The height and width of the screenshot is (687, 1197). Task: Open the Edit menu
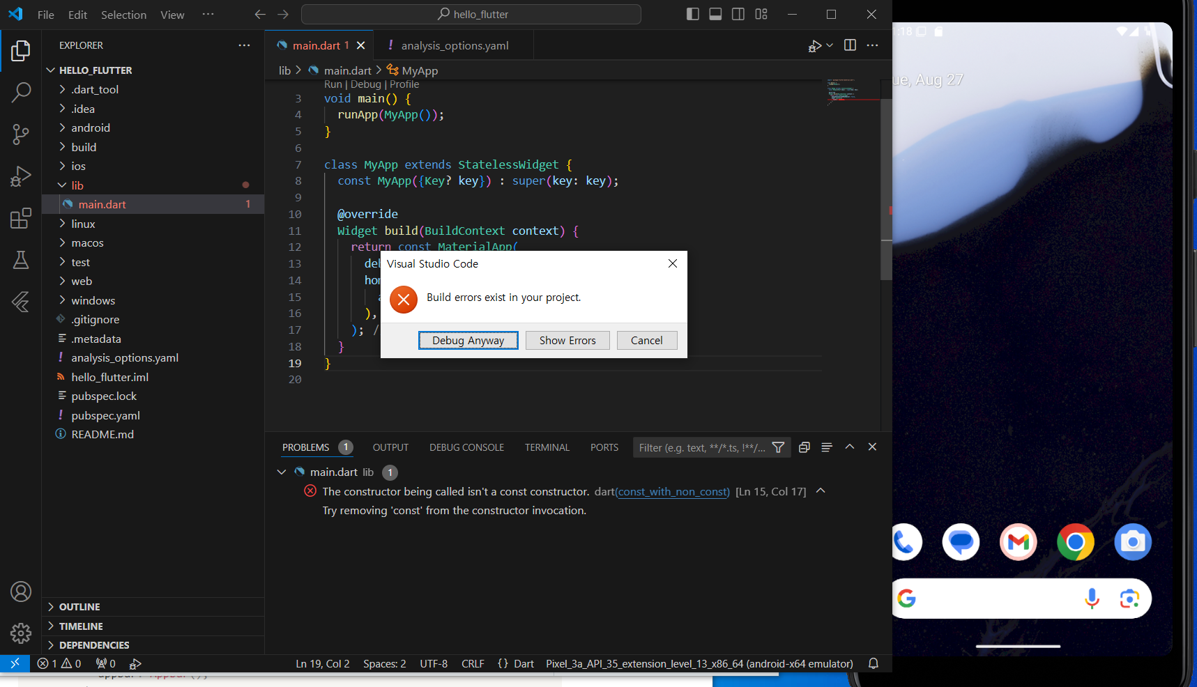77,15
